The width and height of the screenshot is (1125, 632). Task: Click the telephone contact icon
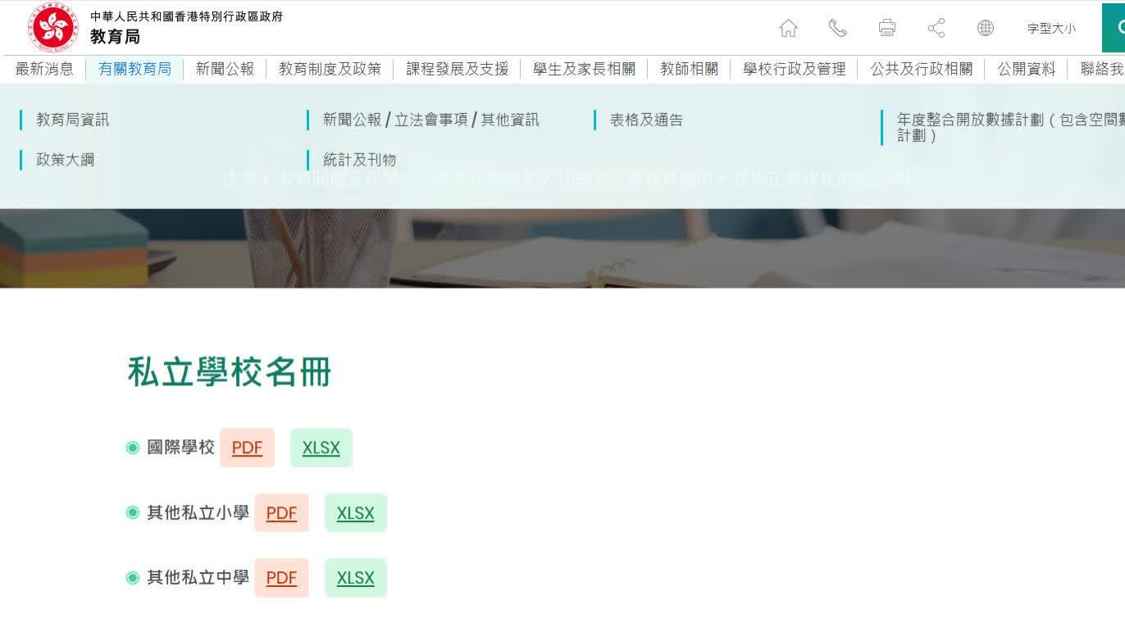pos(837,29)
